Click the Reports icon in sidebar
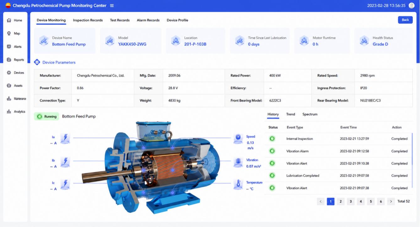This screenshot has height=227, width=420. (9, 60)
